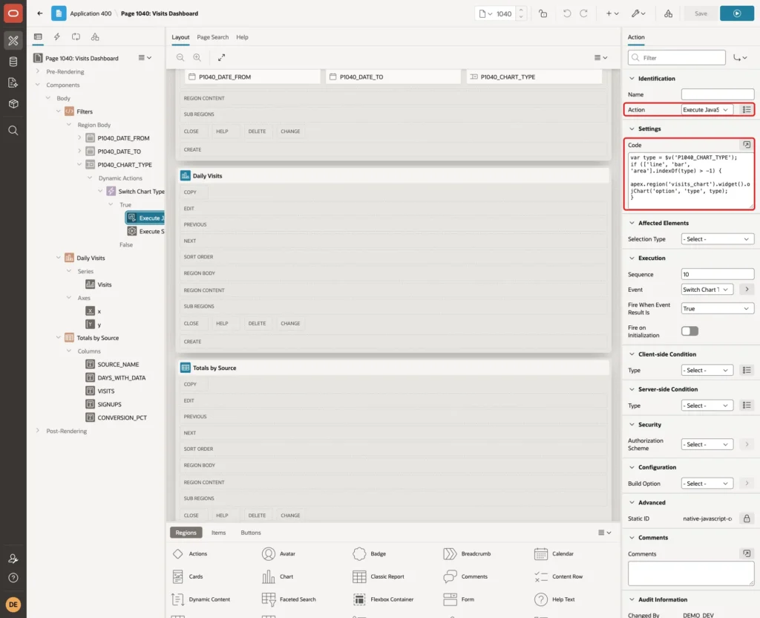Screen dimensions: 760x618
Task: Click the Static ID lock icon
Action: click(x=747, y=518)
